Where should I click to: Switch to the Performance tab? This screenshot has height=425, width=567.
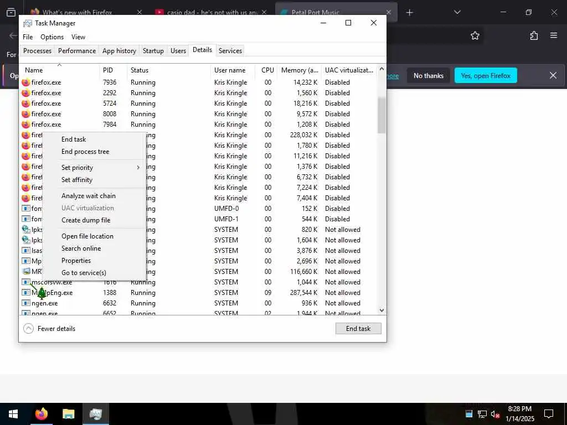(x=77, y=51)
